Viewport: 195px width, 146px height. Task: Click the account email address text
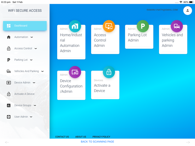coord(162,10)
